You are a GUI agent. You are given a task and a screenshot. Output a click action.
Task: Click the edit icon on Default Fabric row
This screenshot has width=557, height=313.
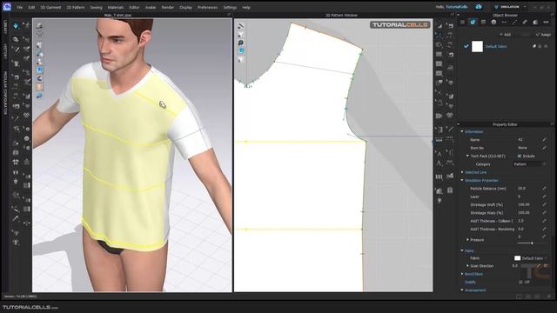click(534, 46)
